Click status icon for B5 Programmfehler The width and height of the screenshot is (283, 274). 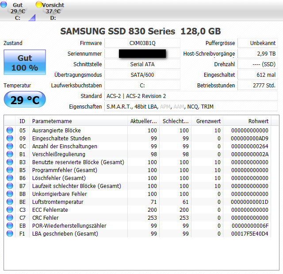[10, 170]
